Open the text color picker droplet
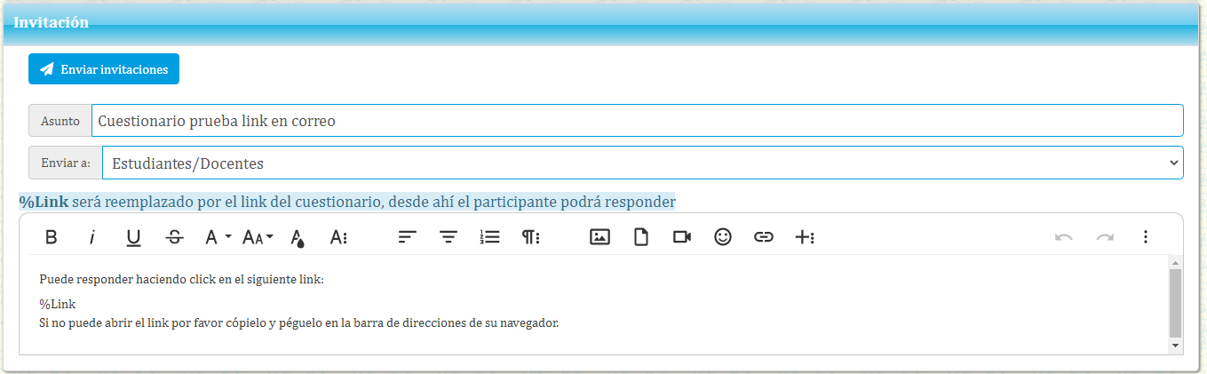Viewport: 1207px width, 374px height. click(x=298, y=237)
